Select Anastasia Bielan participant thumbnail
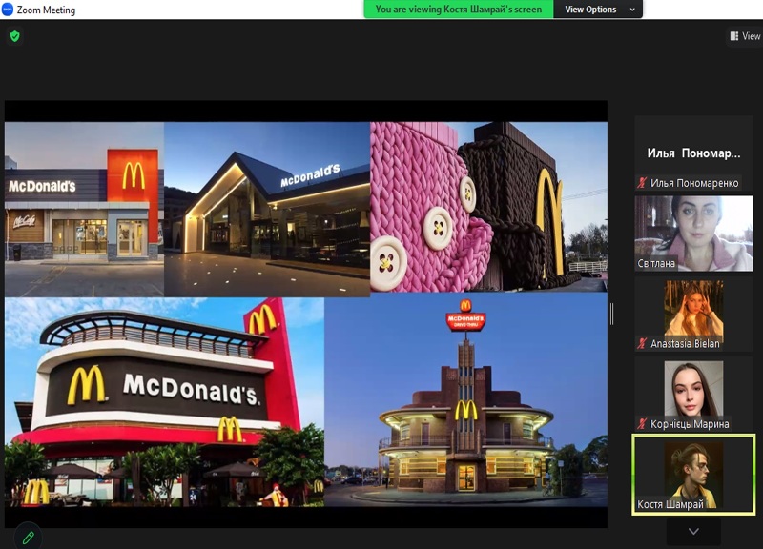 693,315
